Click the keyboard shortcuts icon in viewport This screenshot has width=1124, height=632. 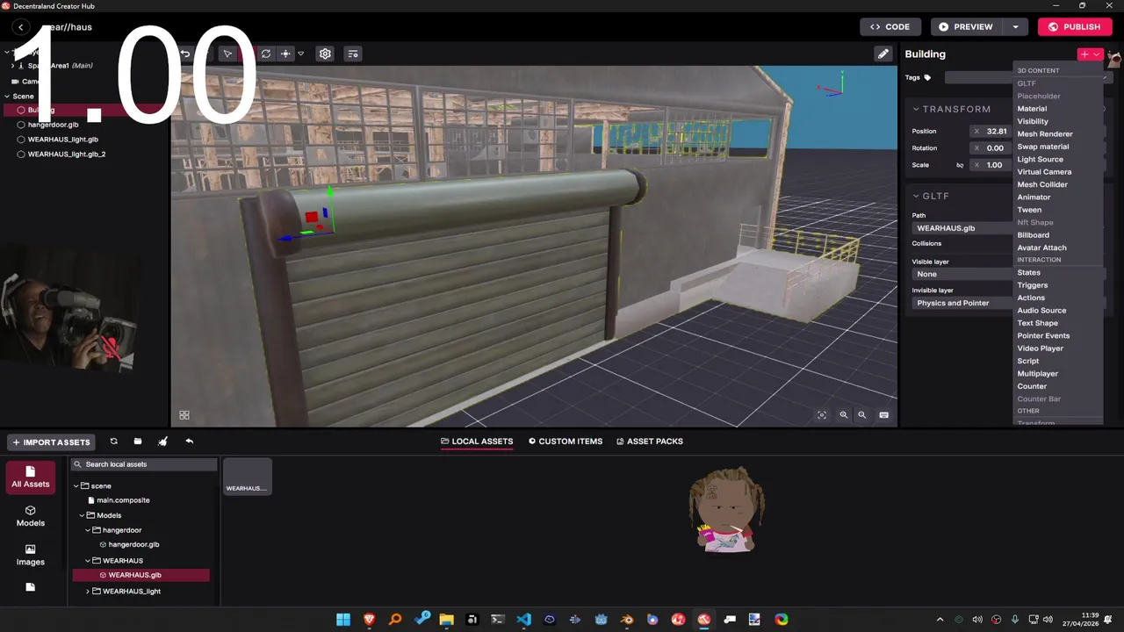pos(883,415)
